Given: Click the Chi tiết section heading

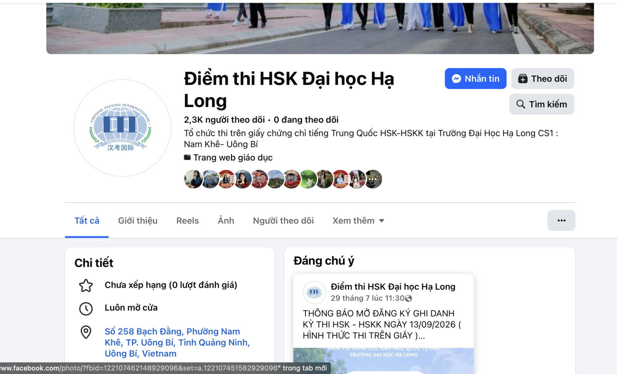Looking at the screenshot, I should 94,263.
